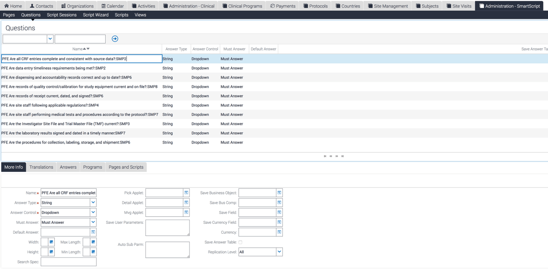Open the Pick Applet selector icon

point(186,193)
